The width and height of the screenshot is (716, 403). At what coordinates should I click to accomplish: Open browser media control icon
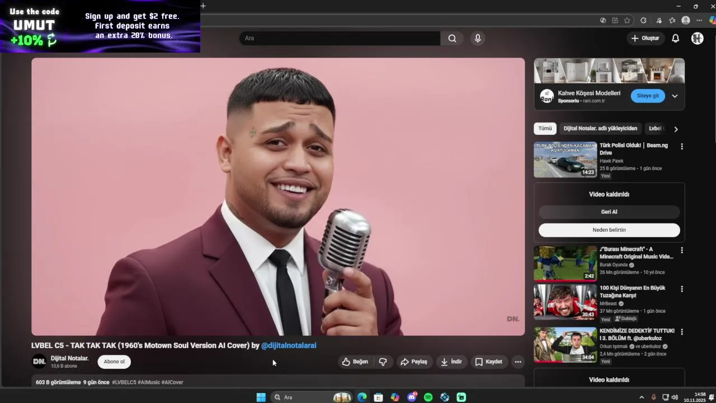659,20
